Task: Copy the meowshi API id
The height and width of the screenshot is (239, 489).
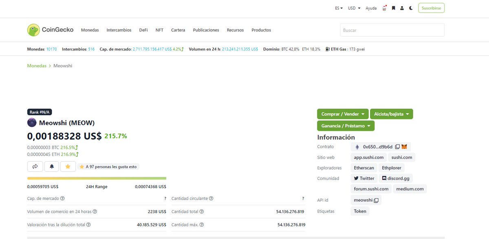Action: 376,200
